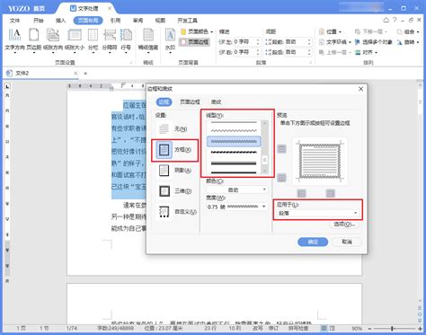The width and height of the screenshot is (426, 335).
Task: Open the paragraph settings dialog launcher
Action: (311, 63)
